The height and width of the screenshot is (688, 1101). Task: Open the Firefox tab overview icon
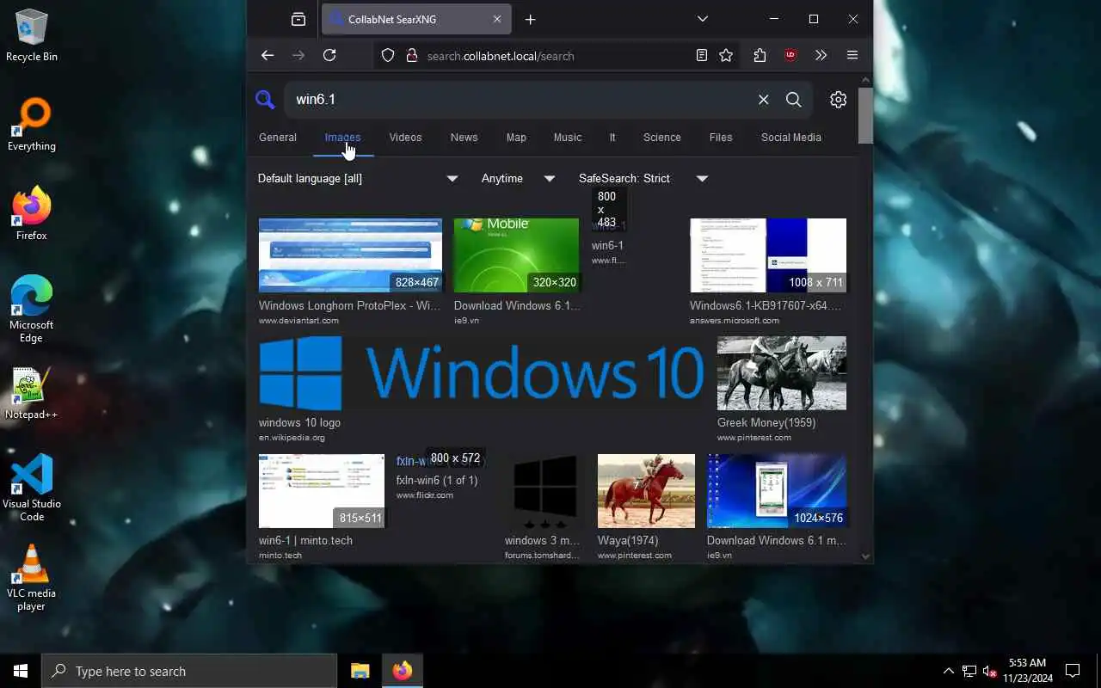click(298, 19)
